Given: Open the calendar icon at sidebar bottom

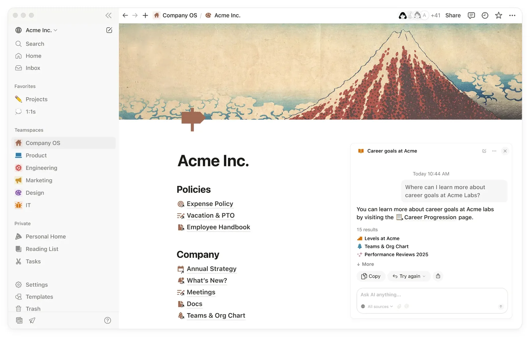Looking at the screenshot, I should (x=19, y=320).
